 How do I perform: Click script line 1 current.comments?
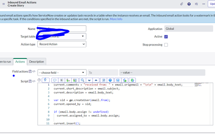pyautogui.click(x=118, y=85)
